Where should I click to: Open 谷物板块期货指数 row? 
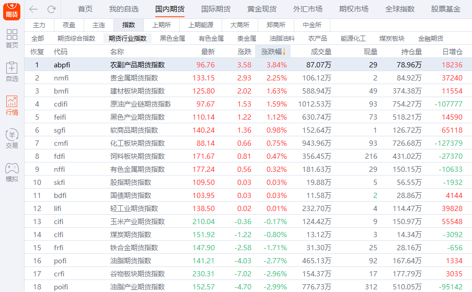tap(248, 274)
